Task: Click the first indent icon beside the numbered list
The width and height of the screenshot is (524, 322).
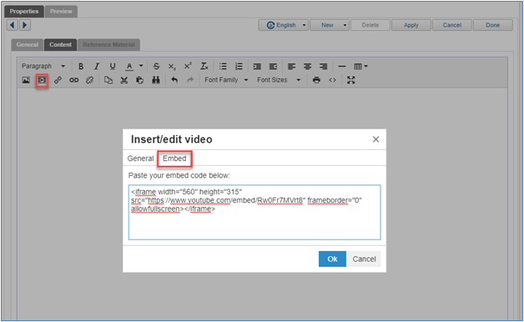Action: [x=257, y=67]
